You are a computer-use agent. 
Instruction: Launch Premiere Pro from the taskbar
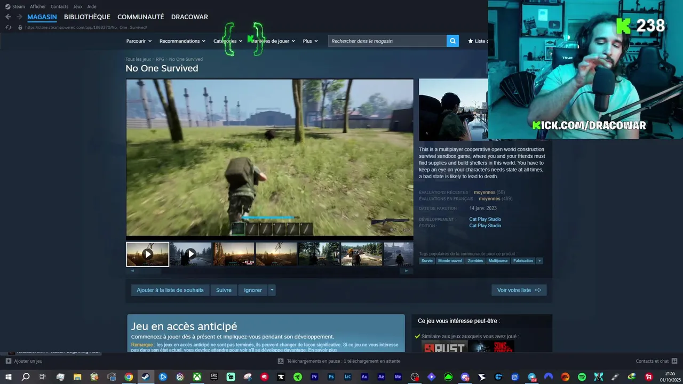tap(314, 377)
